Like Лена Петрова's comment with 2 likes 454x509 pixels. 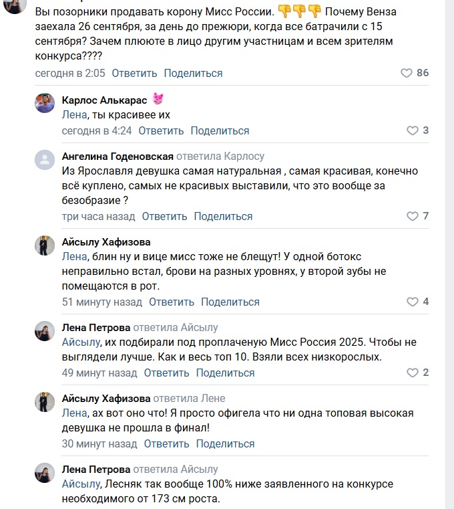tap(412, 373)
